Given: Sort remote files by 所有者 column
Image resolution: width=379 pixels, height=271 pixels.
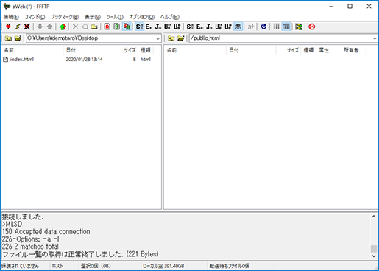Looking at the screenshot, I should (353, 50).
